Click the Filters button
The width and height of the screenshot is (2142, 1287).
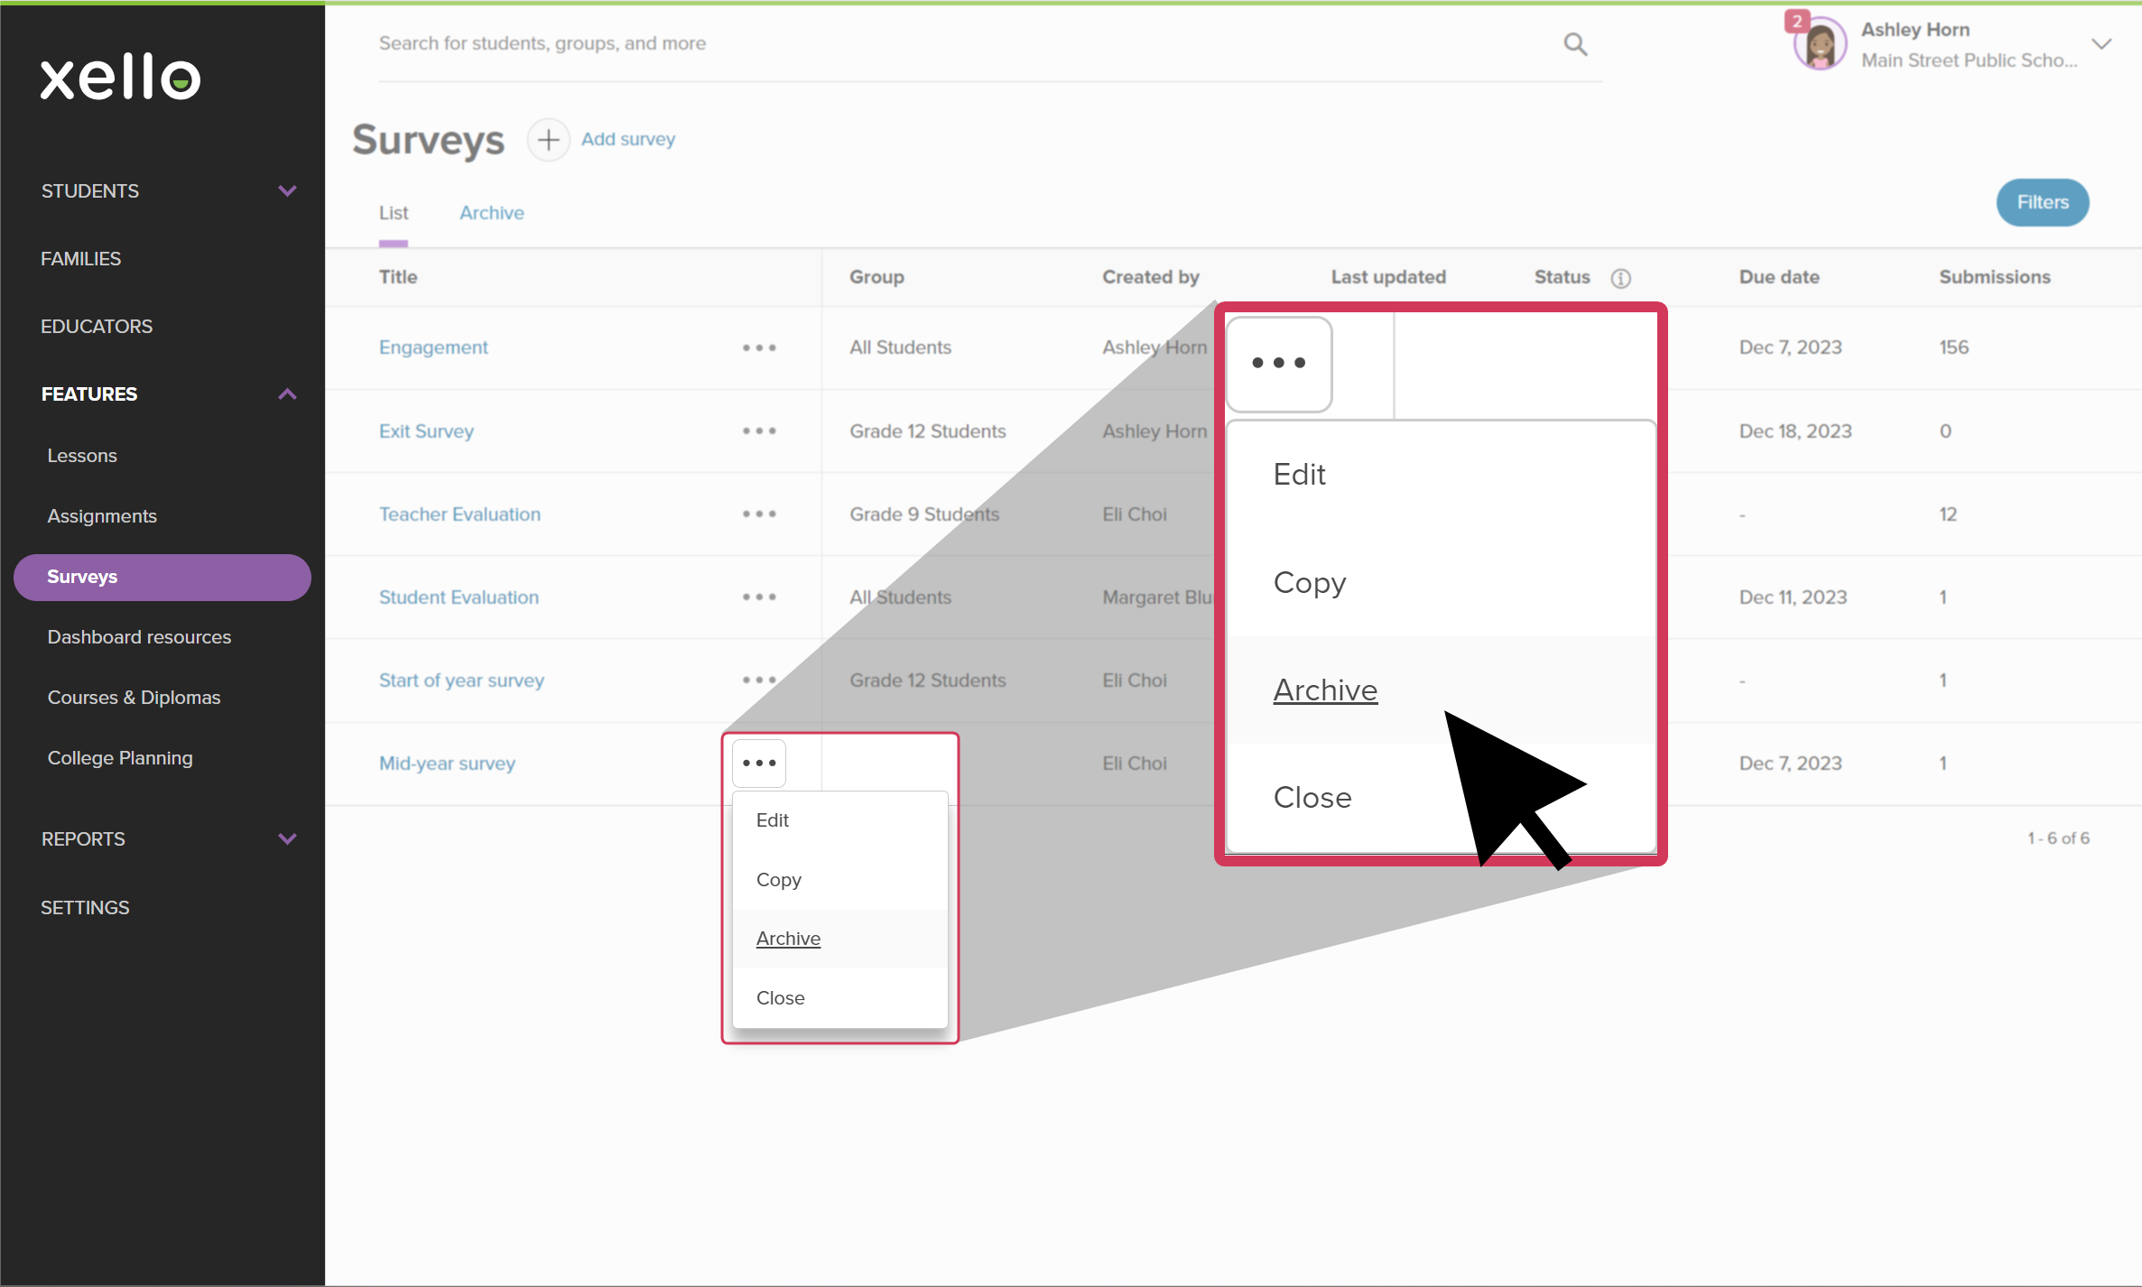pos(2042,202)
